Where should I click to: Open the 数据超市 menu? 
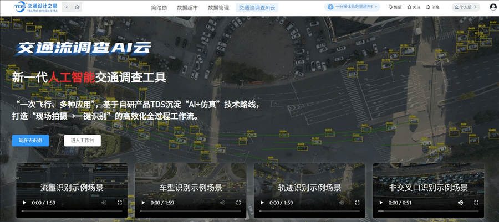point(187,8)
